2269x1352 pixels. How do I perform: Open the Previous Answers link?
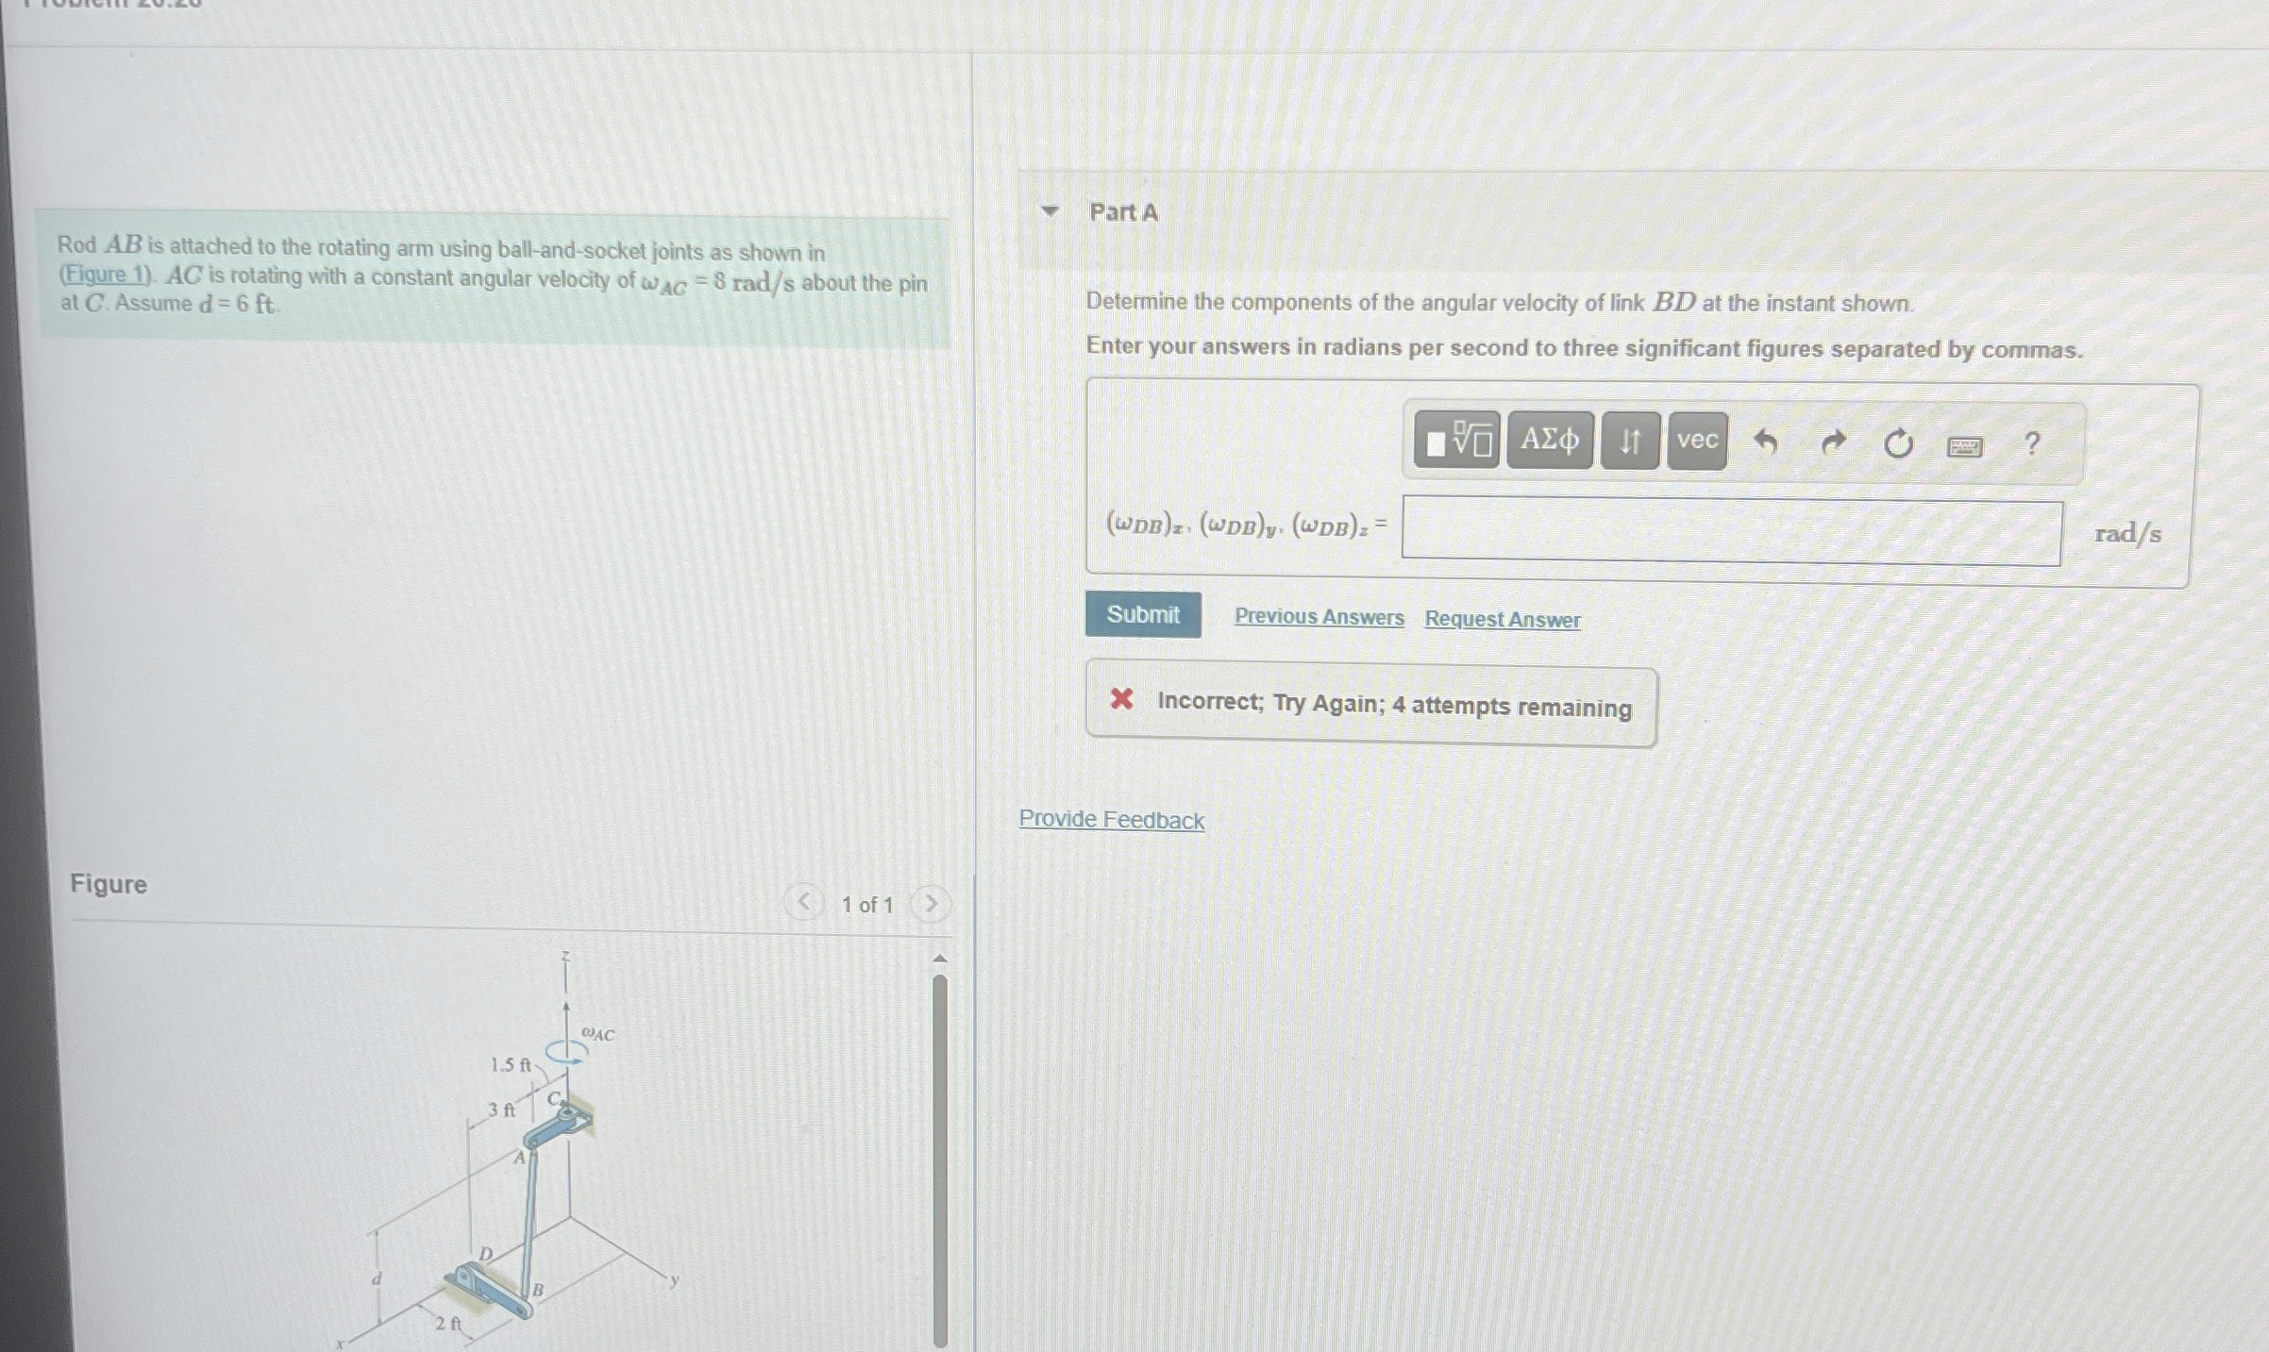1319,617
